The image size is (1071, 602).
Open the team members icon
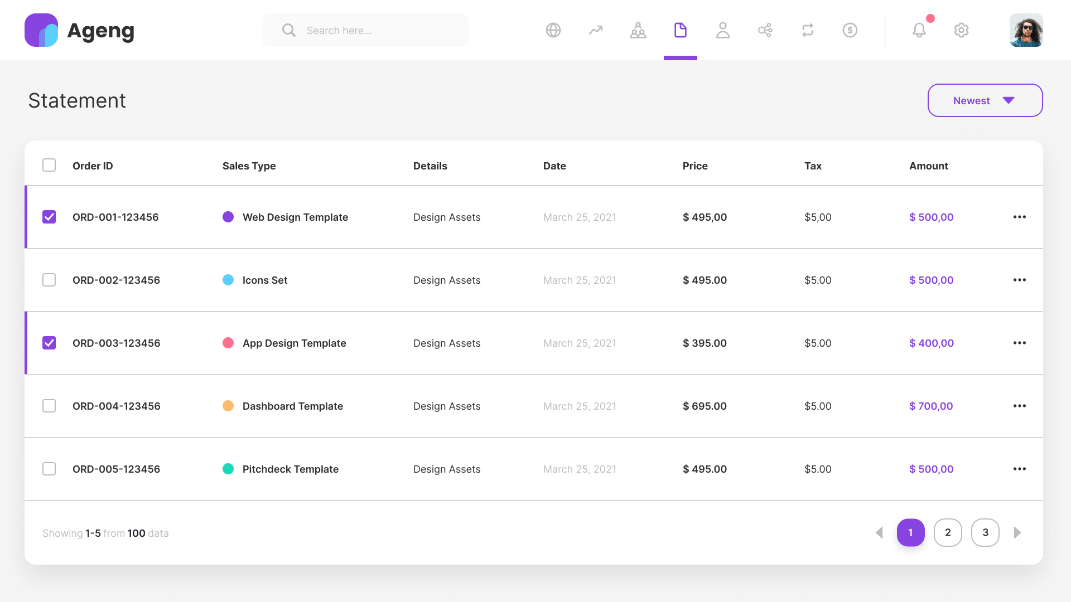638,30
